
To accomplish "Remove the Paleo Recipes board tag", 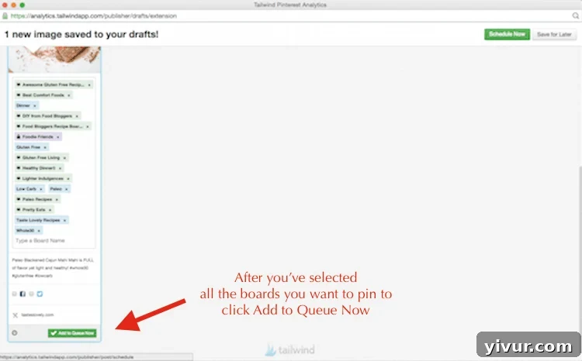I will 57,199.
